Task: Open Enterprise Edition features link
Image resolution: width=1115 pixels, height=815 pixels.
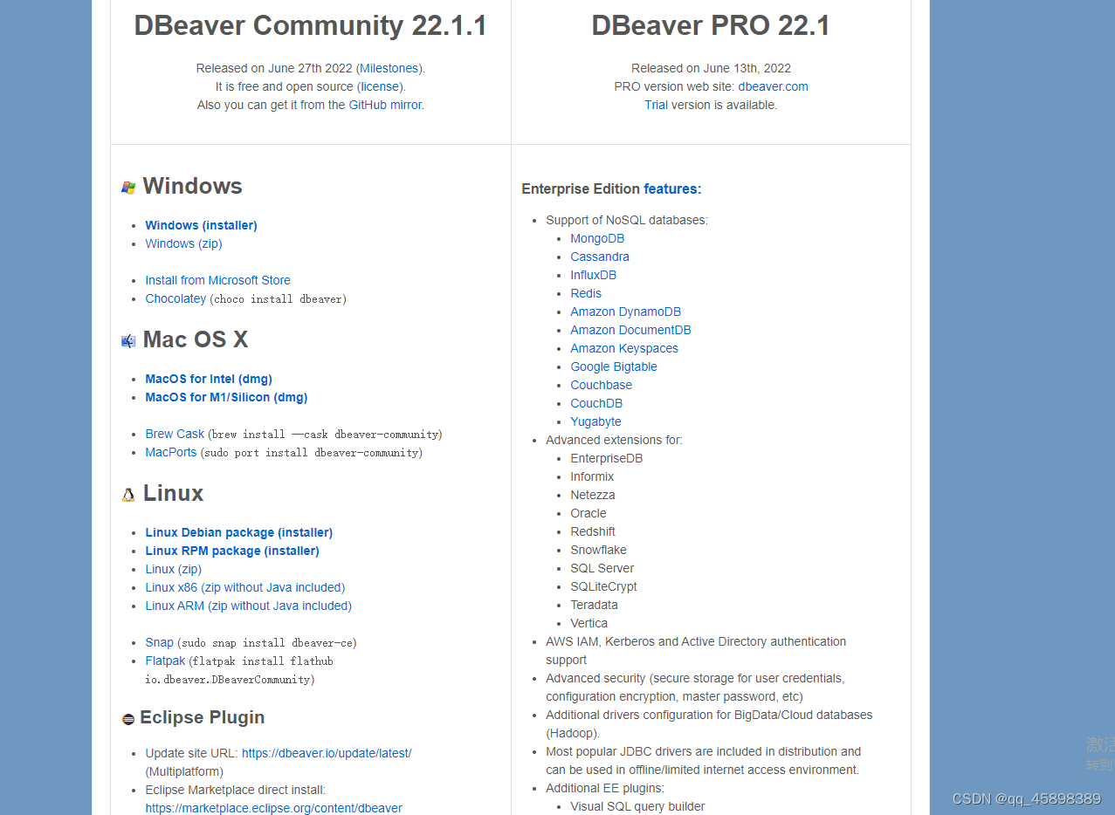Action: coord(672,188)
